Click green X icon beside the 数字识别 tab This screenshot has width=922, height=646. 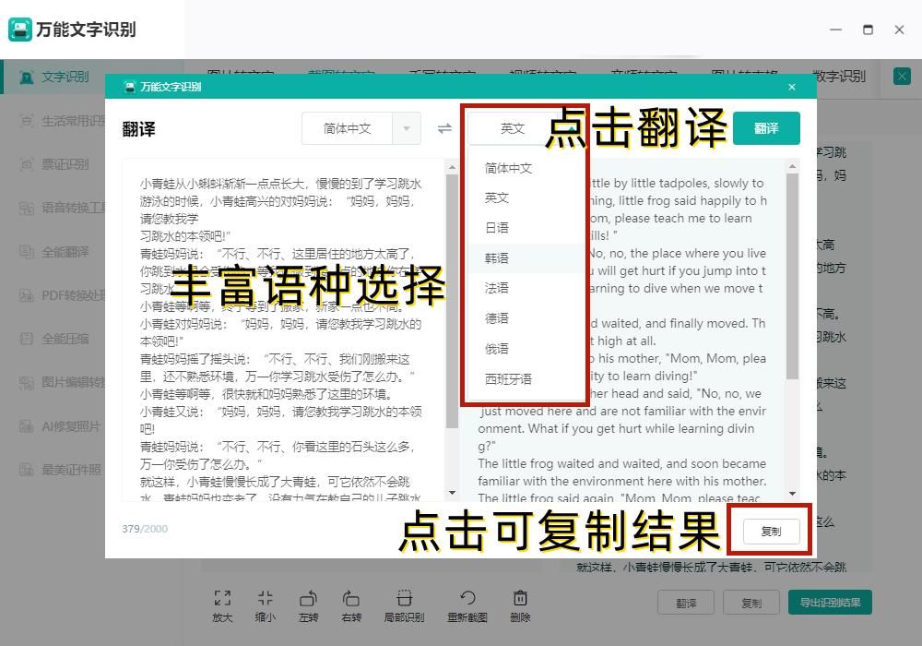pyautogui.click(x=902, y=77)
